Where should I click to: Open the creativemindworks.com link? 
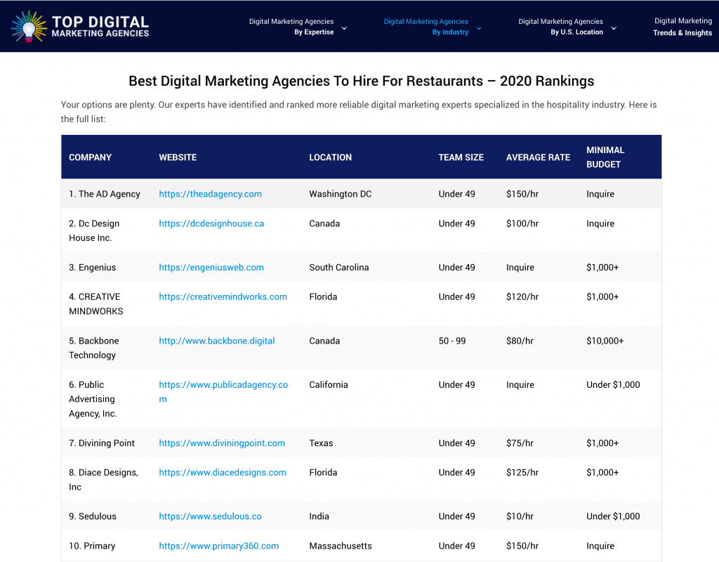(223, 297)
